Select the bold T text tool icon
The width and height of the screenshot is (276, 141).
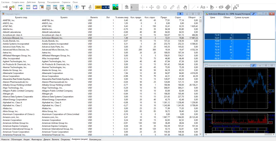point(83,7)
